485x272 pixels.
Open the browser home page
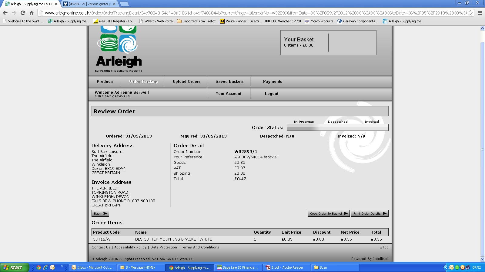pos(32,13)
